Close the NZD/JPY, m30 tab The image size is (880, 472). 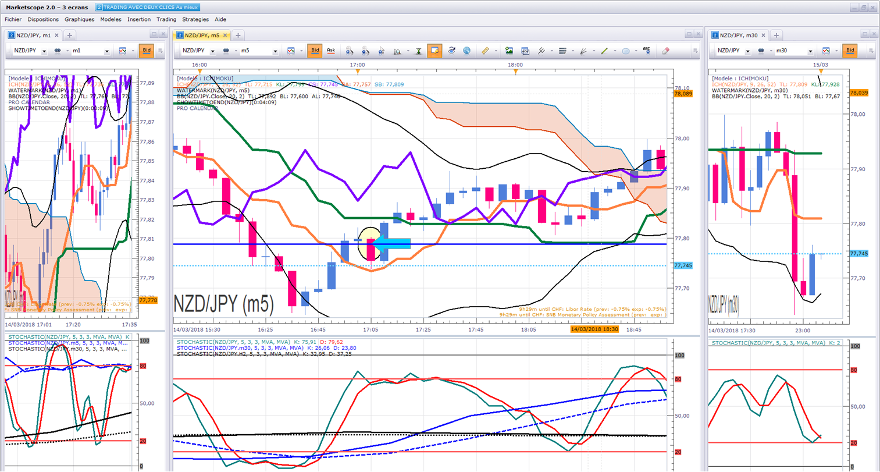coord(763,35)
